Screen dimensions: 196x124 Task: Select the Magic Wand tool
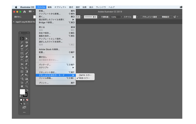pos(22,42)
